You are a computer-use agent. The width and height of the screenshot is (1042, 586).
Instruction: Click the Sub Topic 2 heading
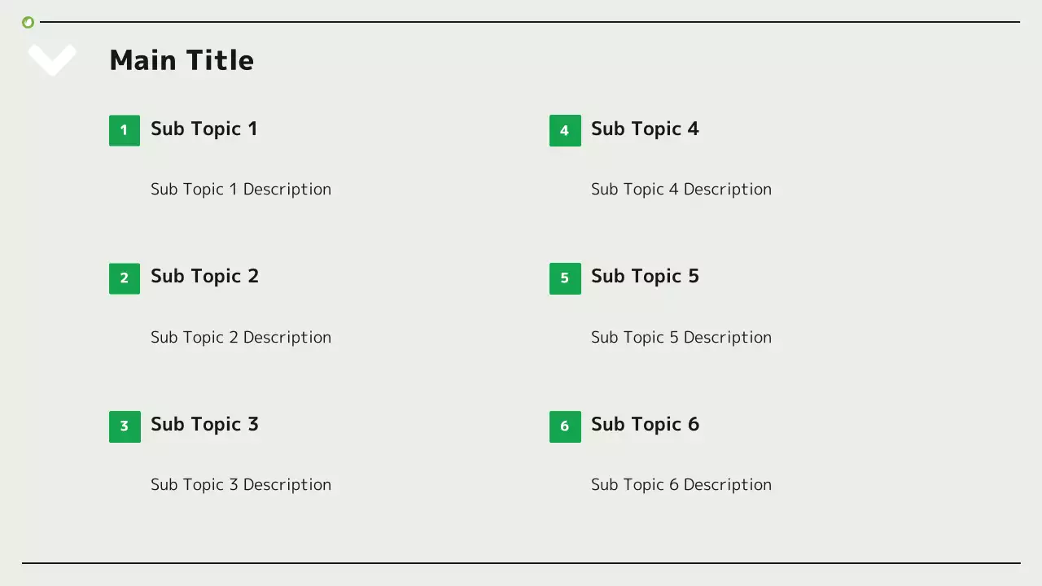(x=204, y=277)
